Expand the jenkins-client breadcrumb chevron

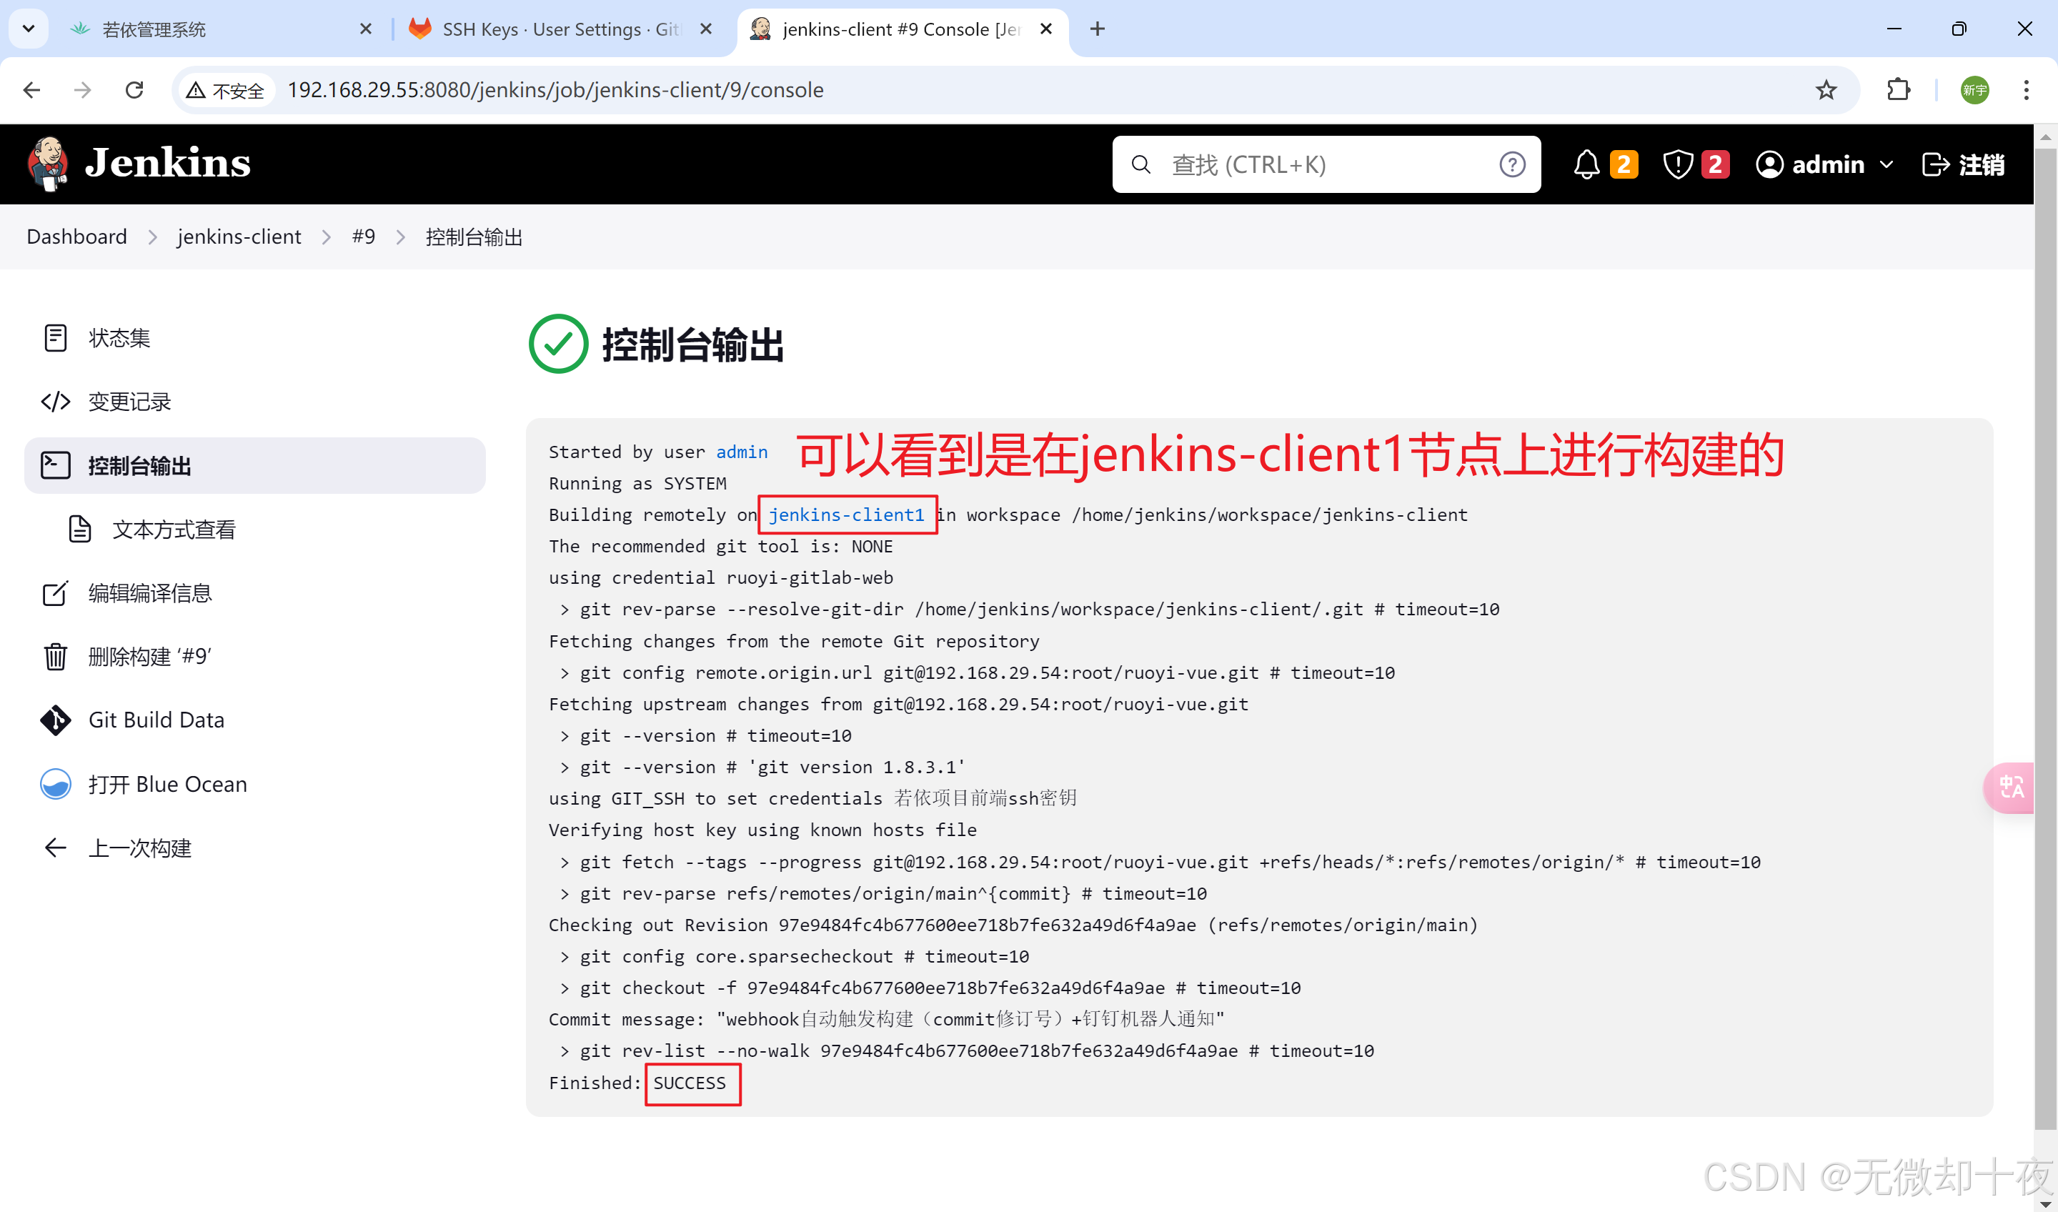tap(327, 238)
